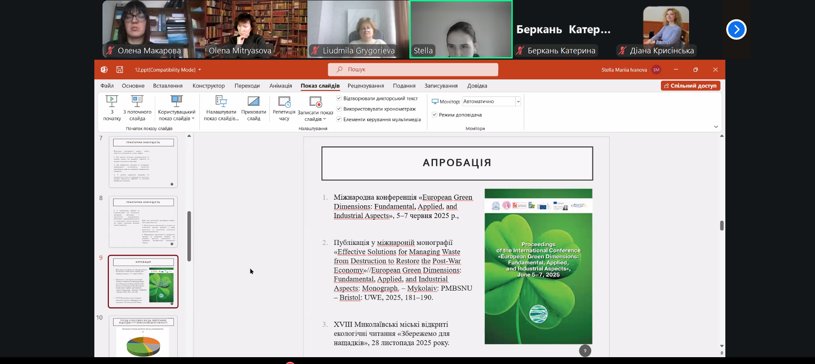Click the Rehearse Timings icon
Screen dimensions: 815x364
click(284, 102)
